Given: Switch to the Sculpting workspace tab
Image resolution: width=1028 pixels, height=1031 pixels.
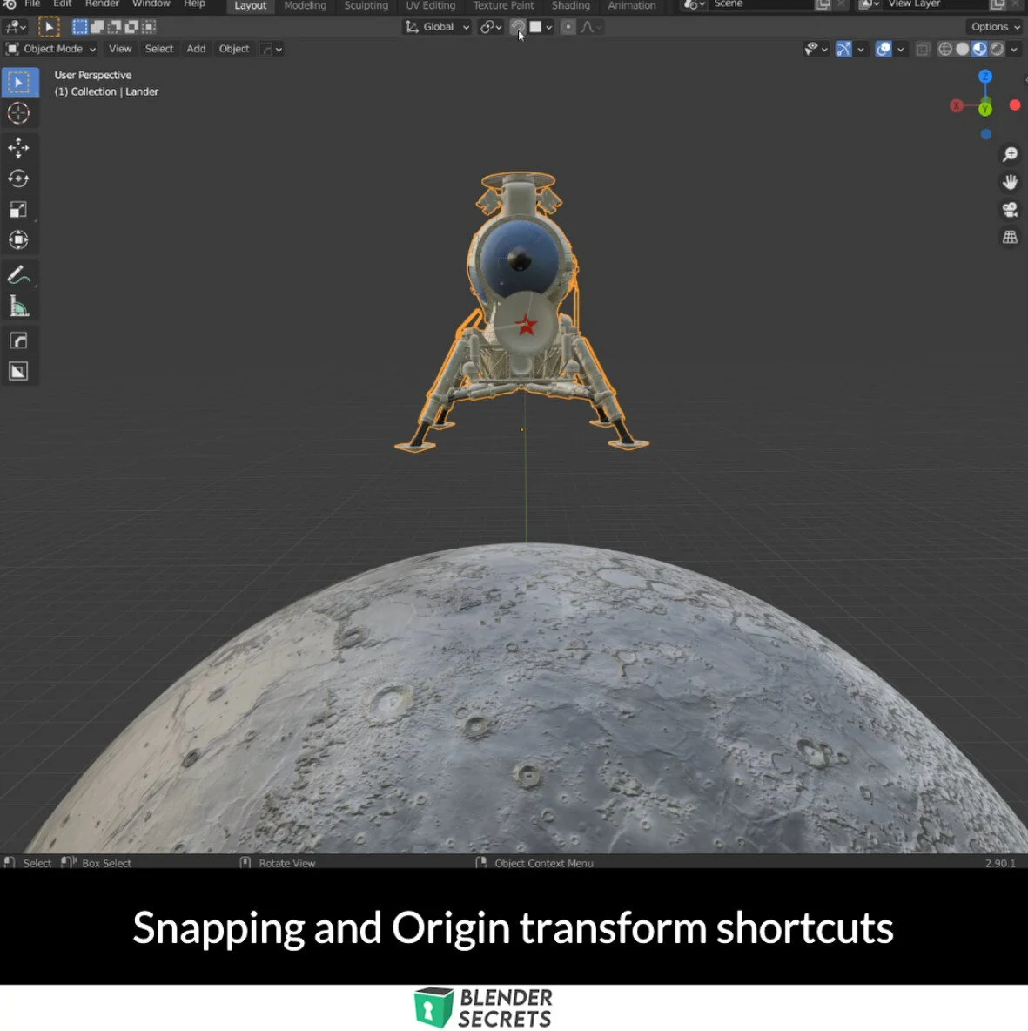Looking at the screenshot, I should pos(366,5).
